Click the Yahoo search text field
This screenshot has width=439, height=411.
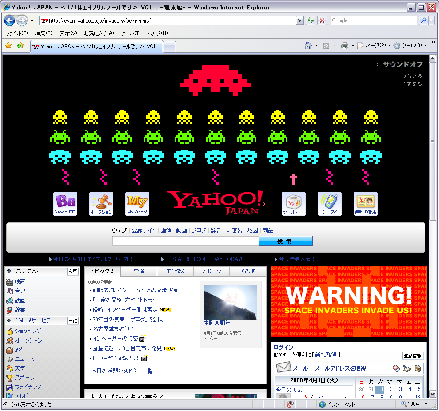(x=186, y=241)
